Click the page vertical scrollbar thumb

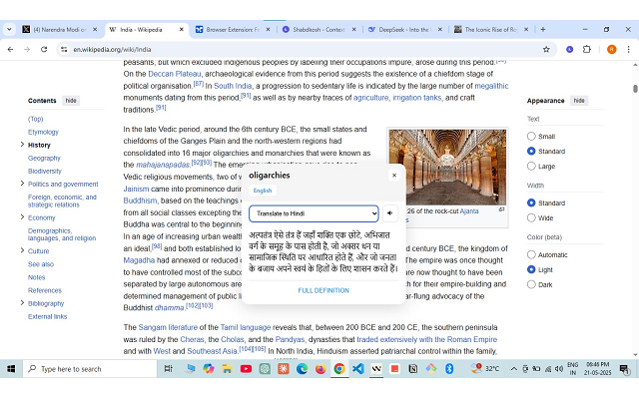(635, 89)
